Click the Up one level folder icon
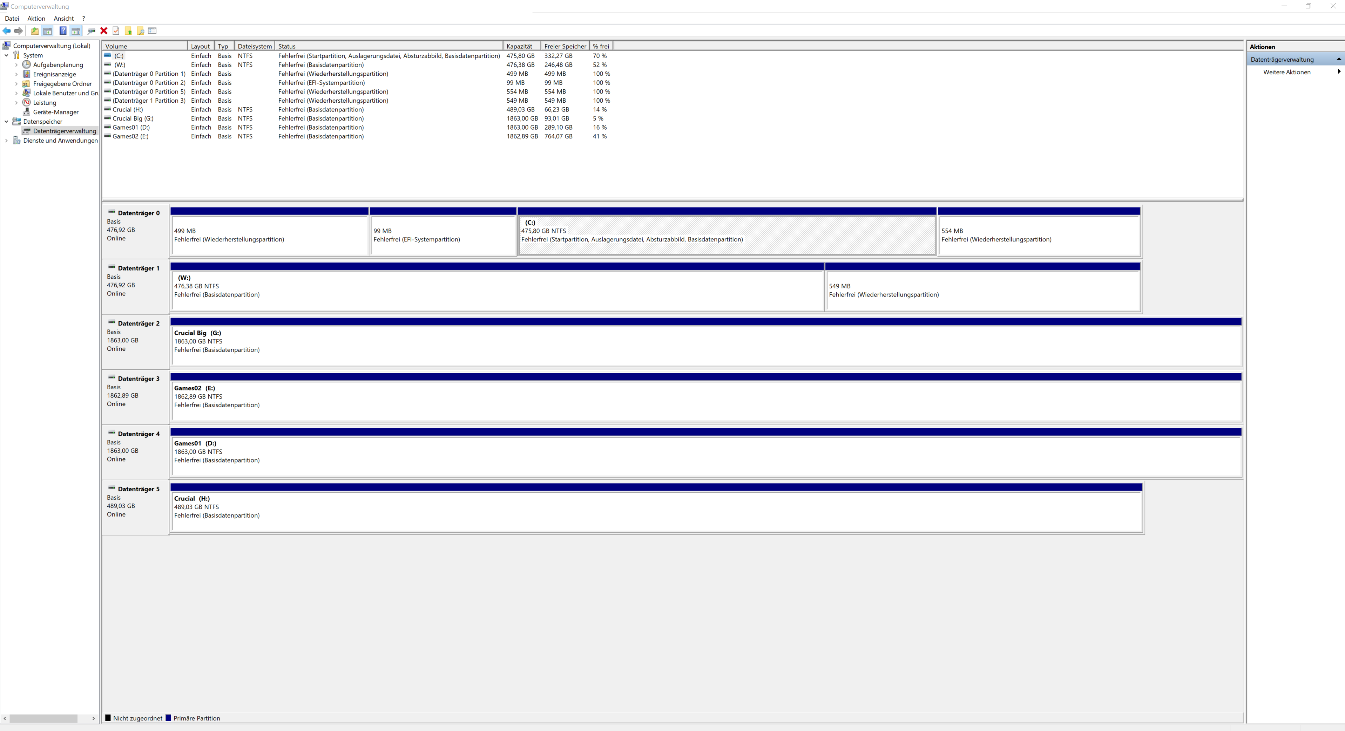Screen dimensions: 1345x731 [34, 31]
